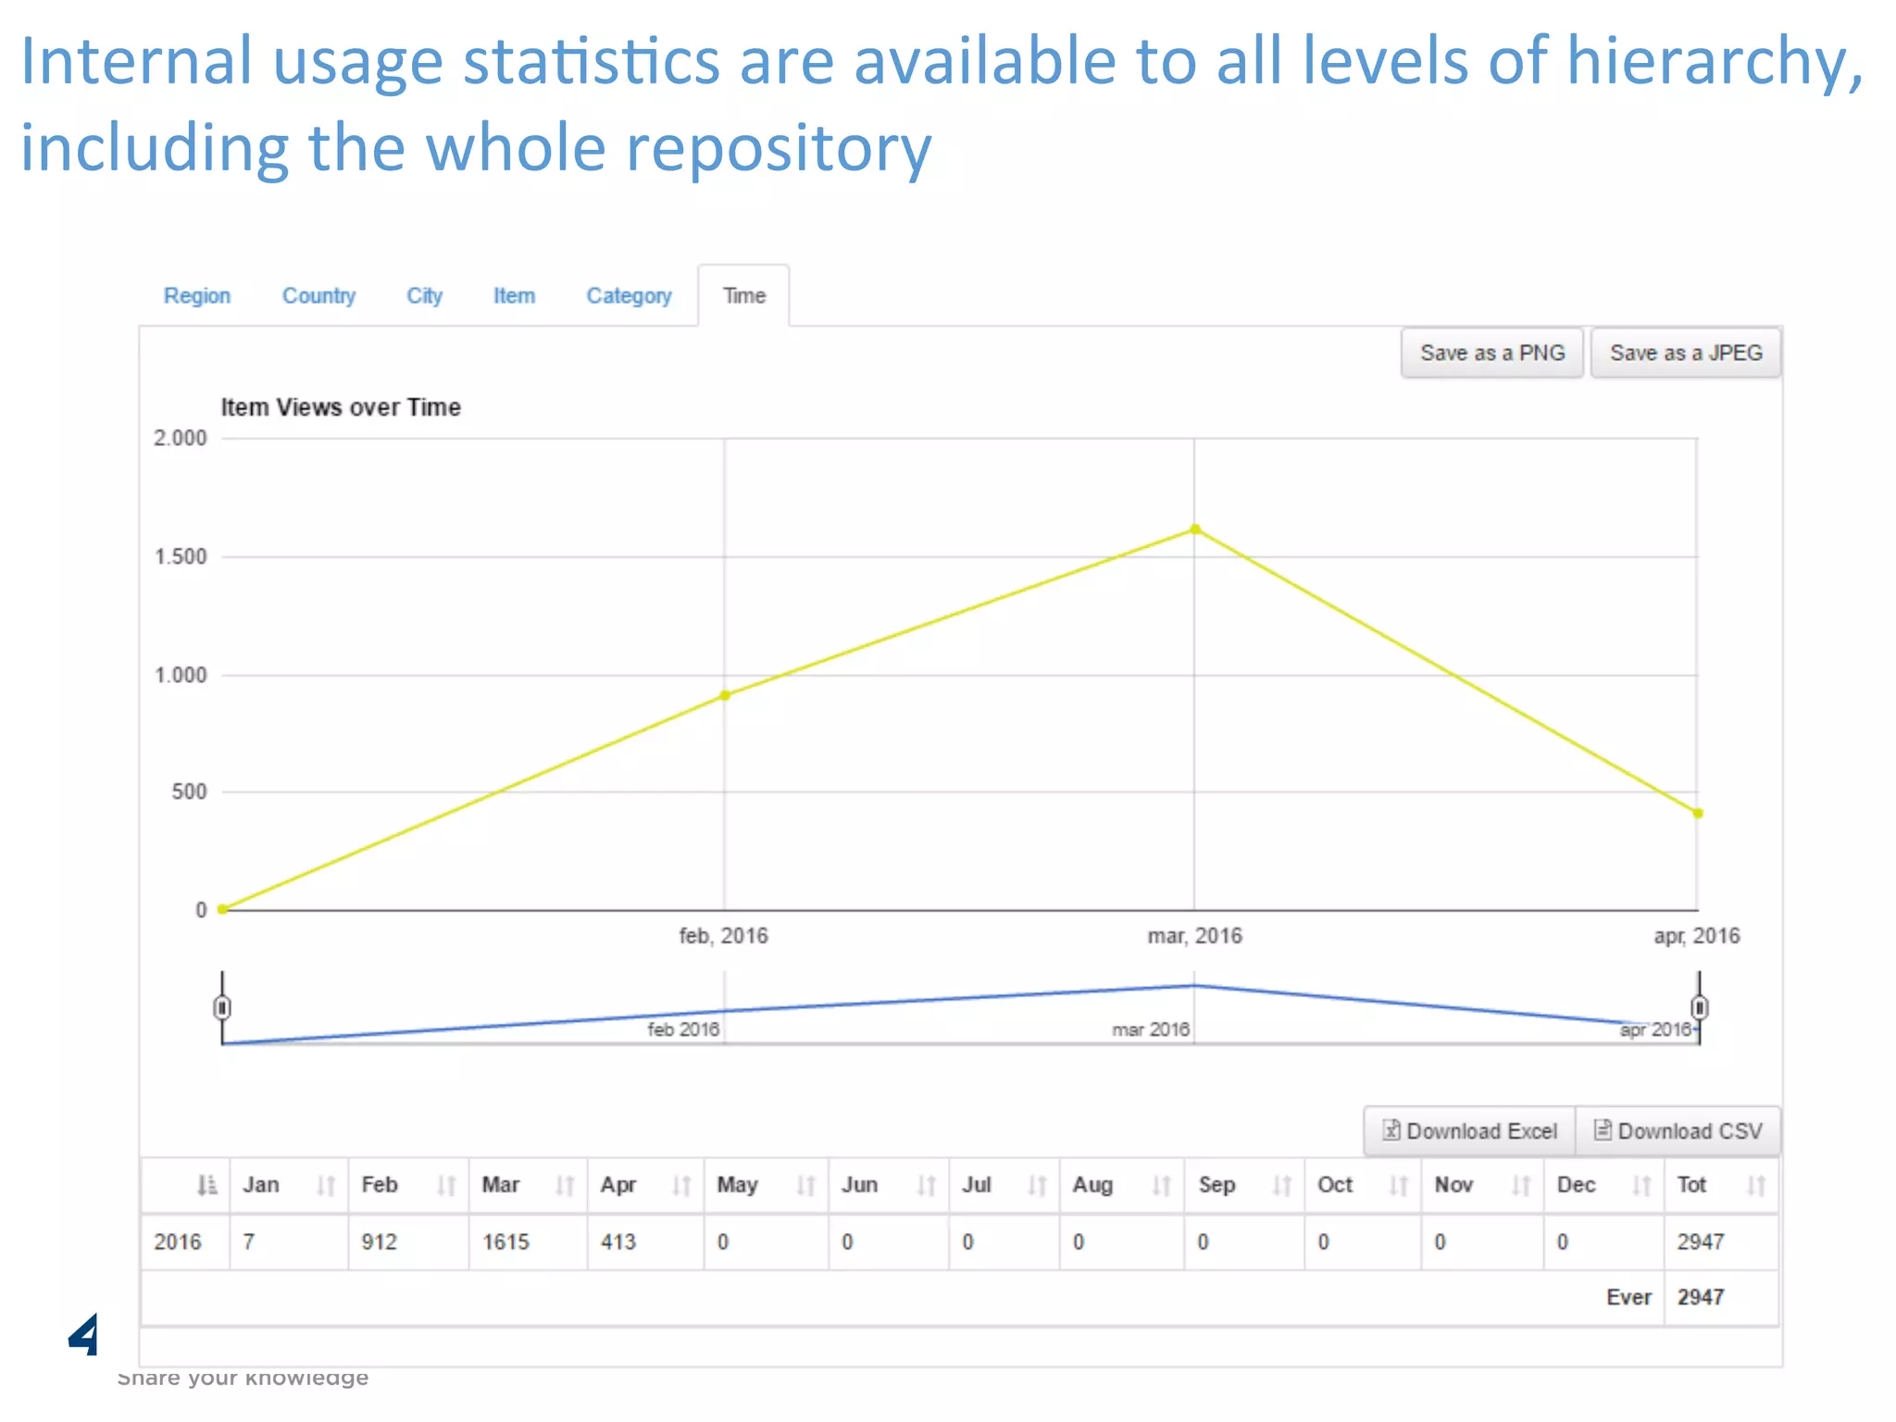Sort by the Sep column arrows
The image size is (1896, 1422).
pos(1281,1186)
